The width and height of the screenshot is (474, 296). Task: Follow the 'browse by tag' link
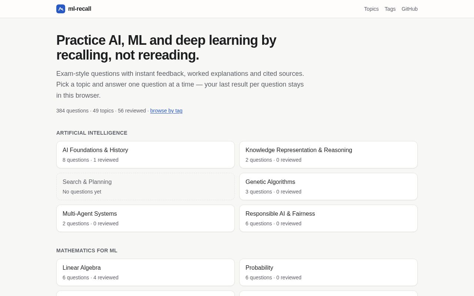click(x=166, y=111)
